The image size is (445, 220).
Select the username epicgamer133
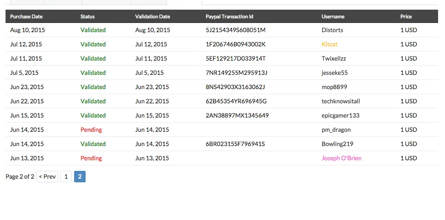[x=340, y=115]
